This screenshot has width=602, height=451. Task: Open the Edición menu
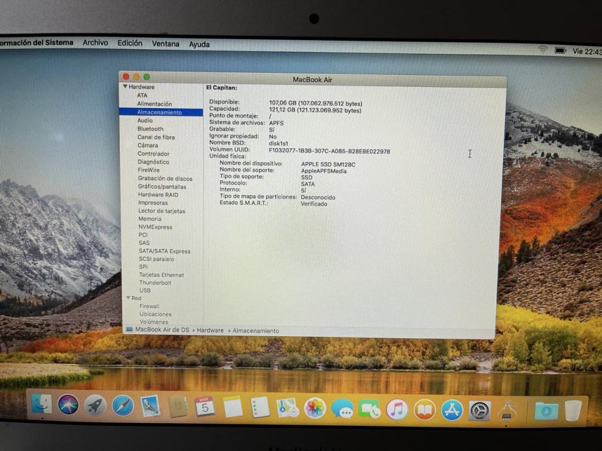point(130,43)
